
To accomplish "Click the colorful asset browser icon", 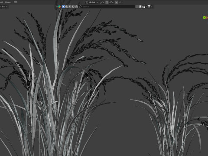I will pos(59,6).
